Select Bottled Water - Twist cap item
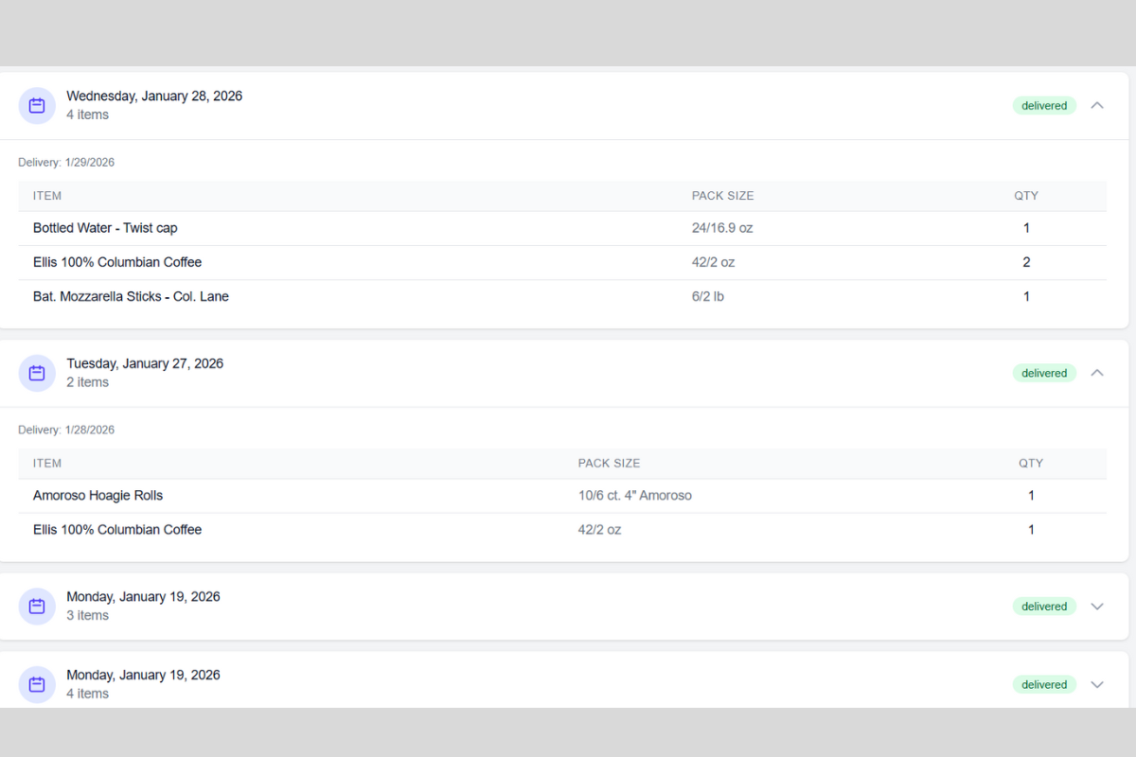 tap(105, 228)
